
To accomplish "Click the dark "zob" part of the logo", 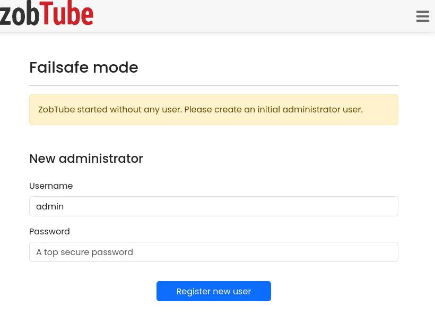I will coord(19,16).
